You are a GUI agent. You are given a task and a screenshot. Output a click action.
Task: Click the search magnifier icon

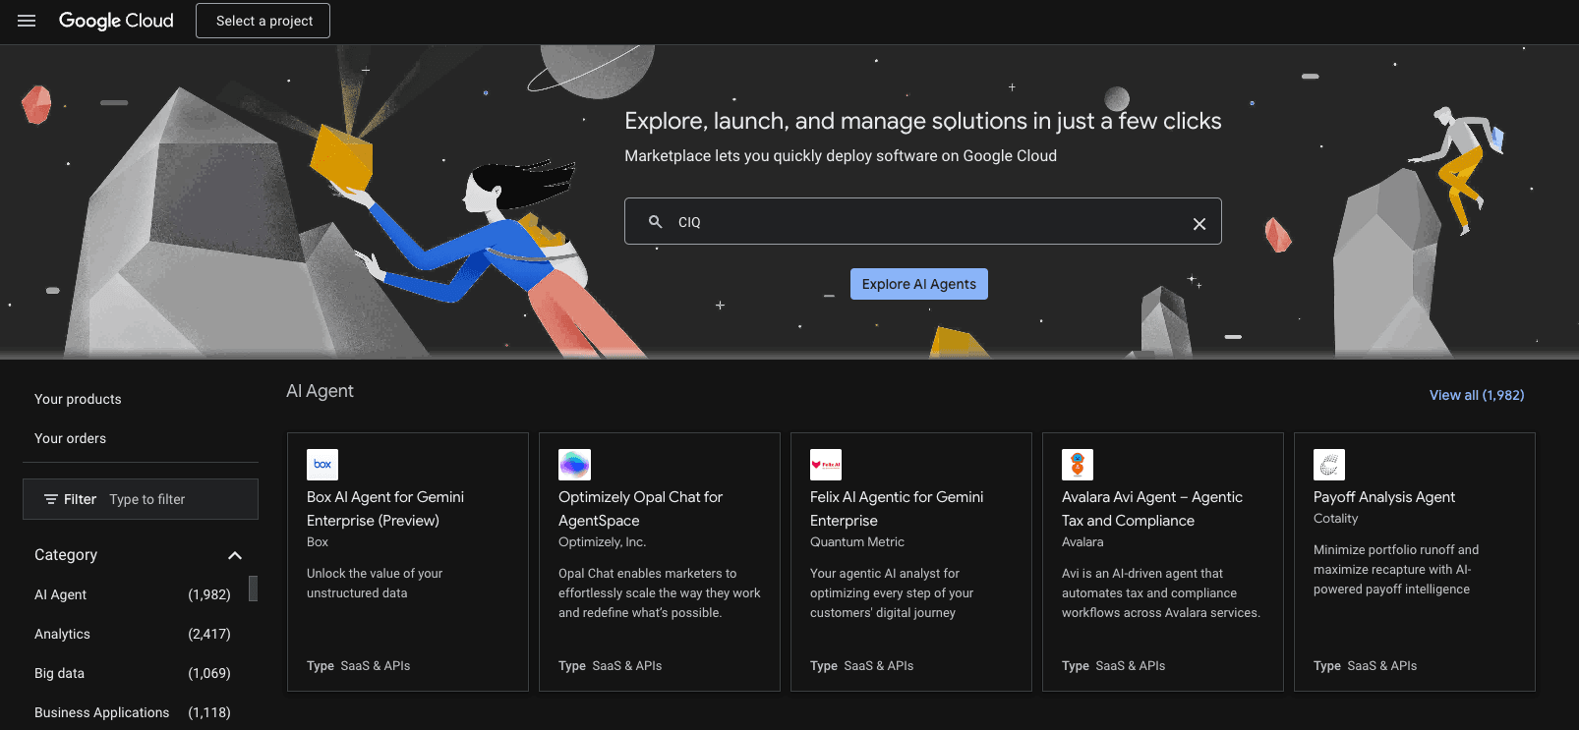click(x=656, y=222)
